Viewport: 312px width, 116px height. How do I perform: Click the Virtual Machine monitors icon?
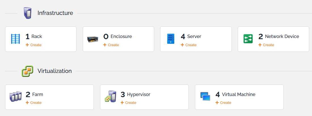point(205,97)
